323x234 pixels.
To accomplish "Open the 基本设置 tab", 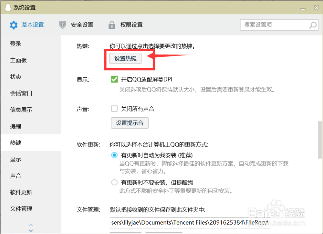I will click(x=27, y=25).
